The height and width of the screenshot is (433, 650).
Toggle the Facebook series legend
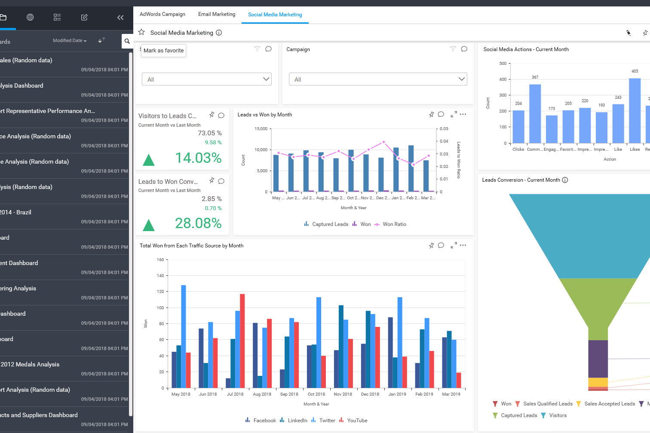pos(261,421)
